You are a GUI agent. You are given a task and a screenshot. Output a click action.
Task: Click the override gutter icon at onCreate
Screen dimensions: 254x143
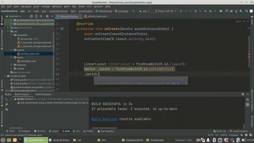tap(62, 29)
